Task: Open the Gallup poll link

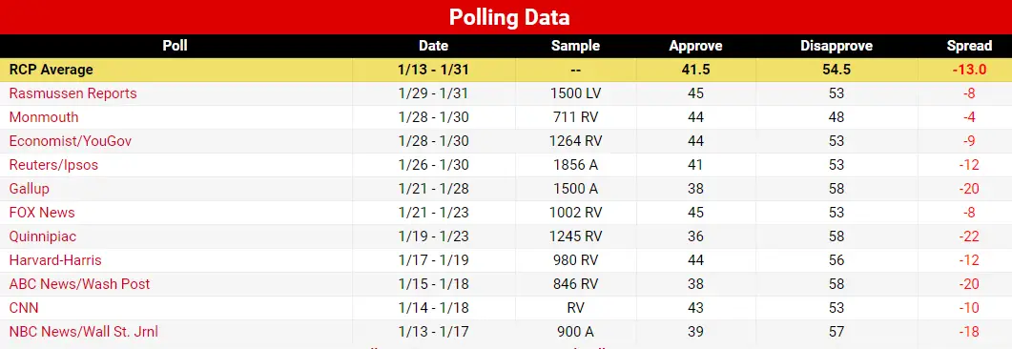Action: pos(29,189)
